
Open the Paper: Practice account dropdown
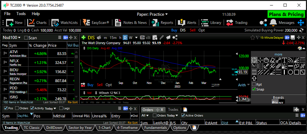152,14
